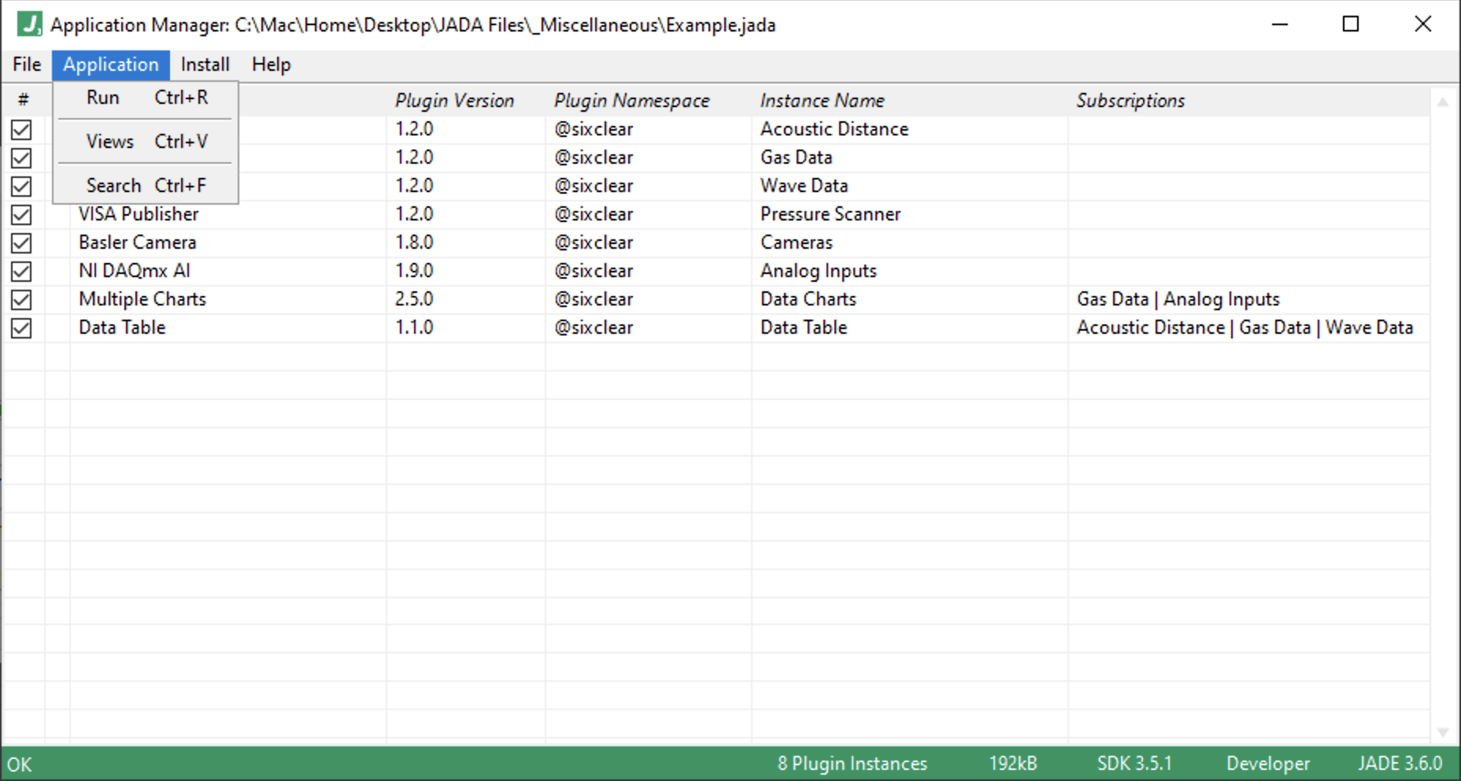Click the SDK 3.5.1 status entry
The height and width of the screenshot is (781, 1461).
pos(1134,764)
